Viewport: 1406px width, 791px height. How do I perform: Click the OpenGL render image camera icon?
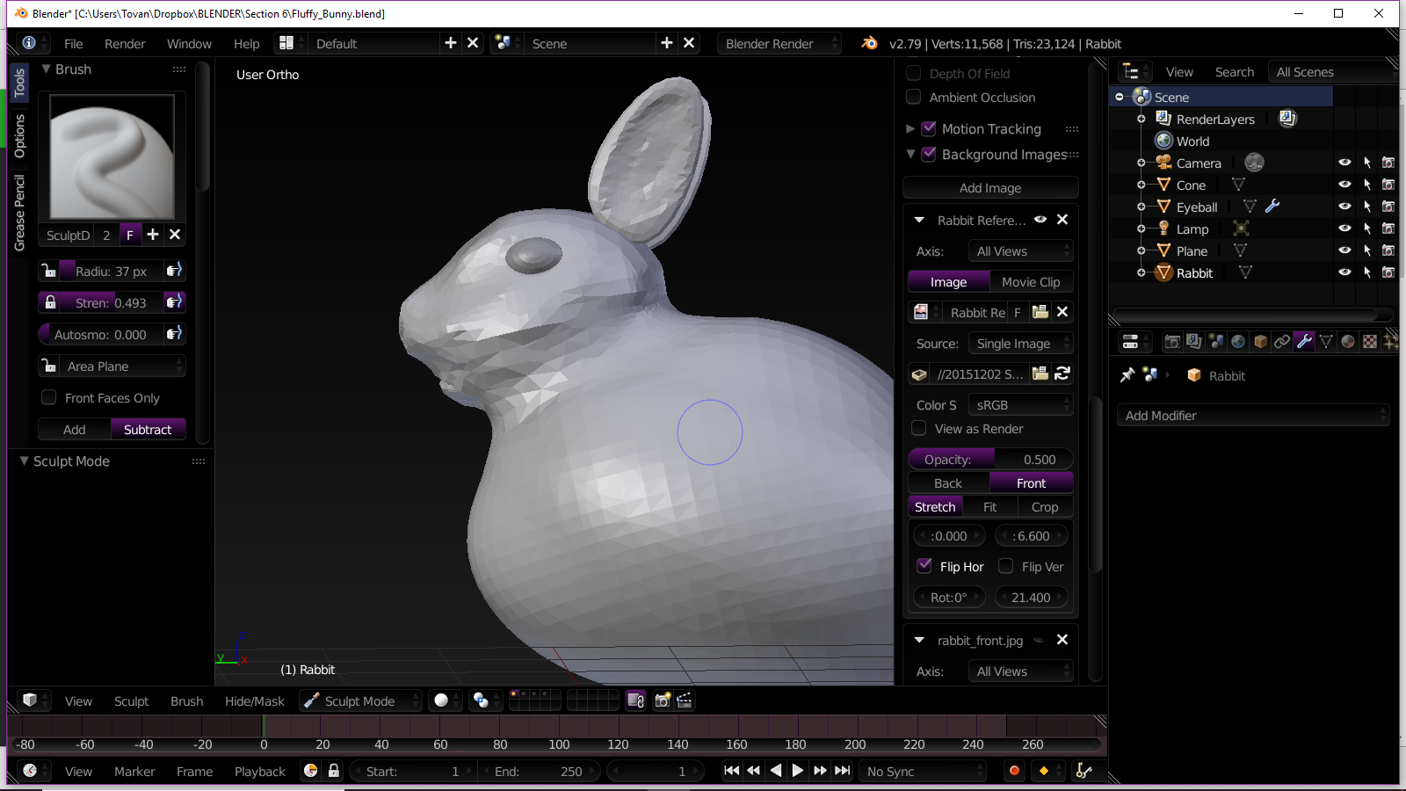point(663,700)
